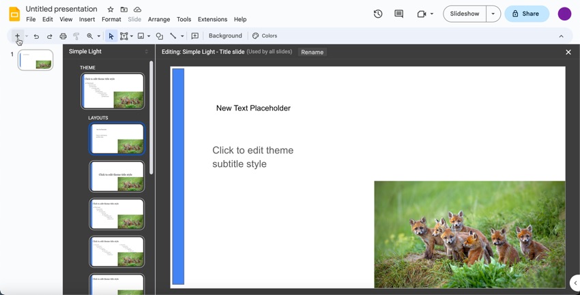Open version history clock icon
Image resolution: width=580 pixels, height=295 pixels.
click(x=377, y=14)
